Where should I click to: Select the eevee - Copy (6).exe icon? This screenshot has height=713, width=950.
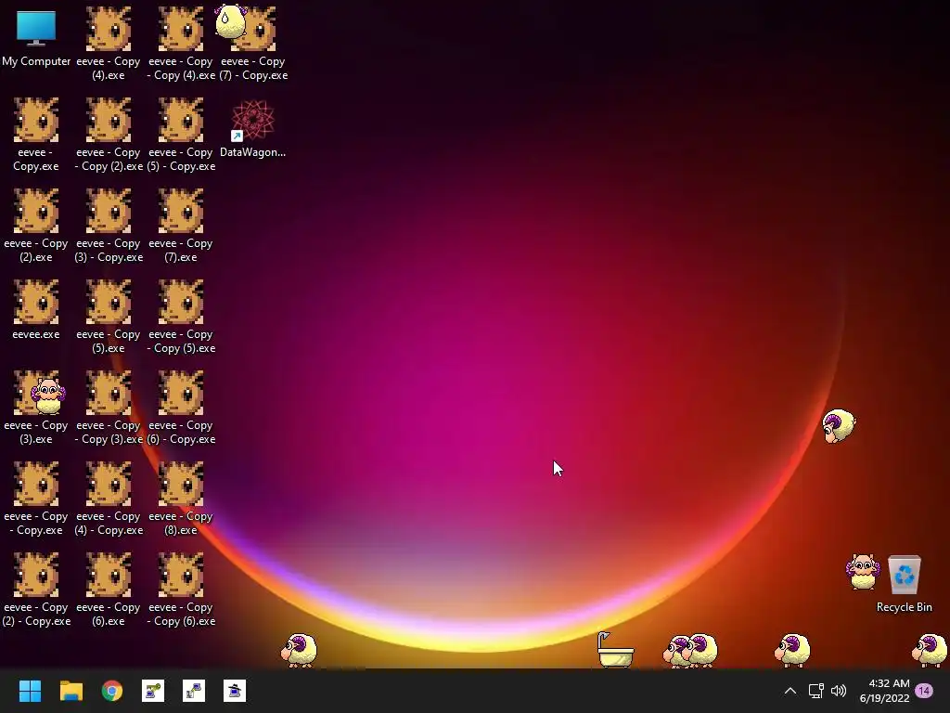(x=108, y=590)
